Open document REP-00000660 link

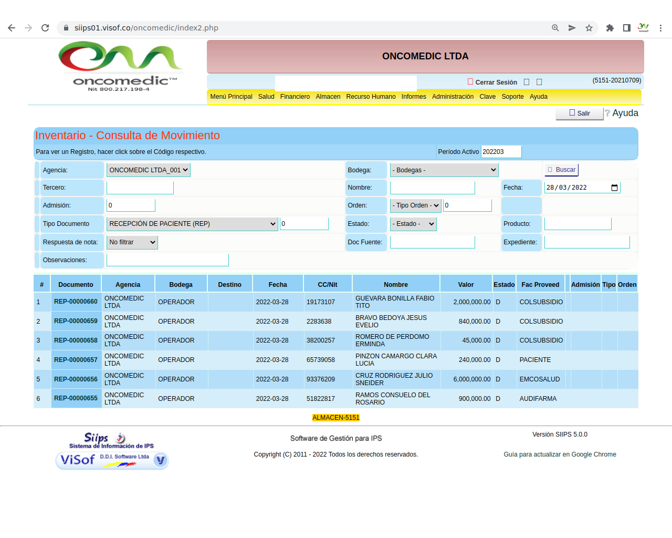point(76,302)
